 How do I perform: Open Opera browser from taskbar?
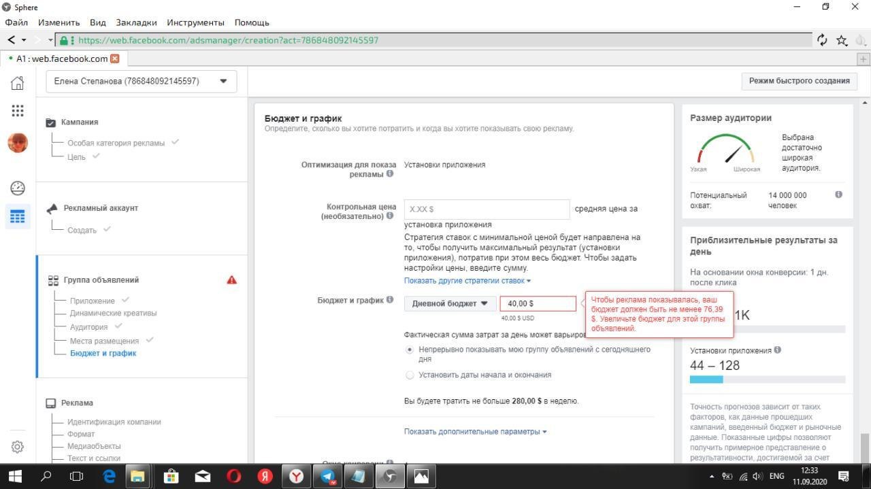tap(233, 476)
